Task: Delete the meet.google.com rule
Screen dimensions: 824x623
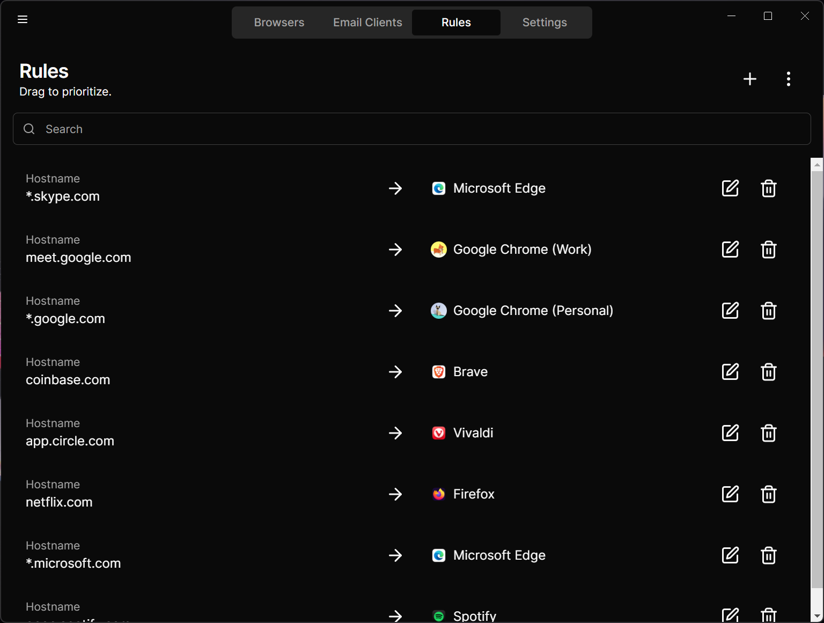Action: 768,250
